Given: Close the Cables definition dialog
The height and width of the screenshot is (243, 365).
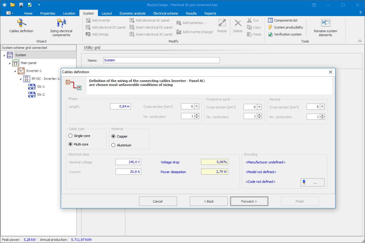Looking at the screenshot, I should click(331, 72).
